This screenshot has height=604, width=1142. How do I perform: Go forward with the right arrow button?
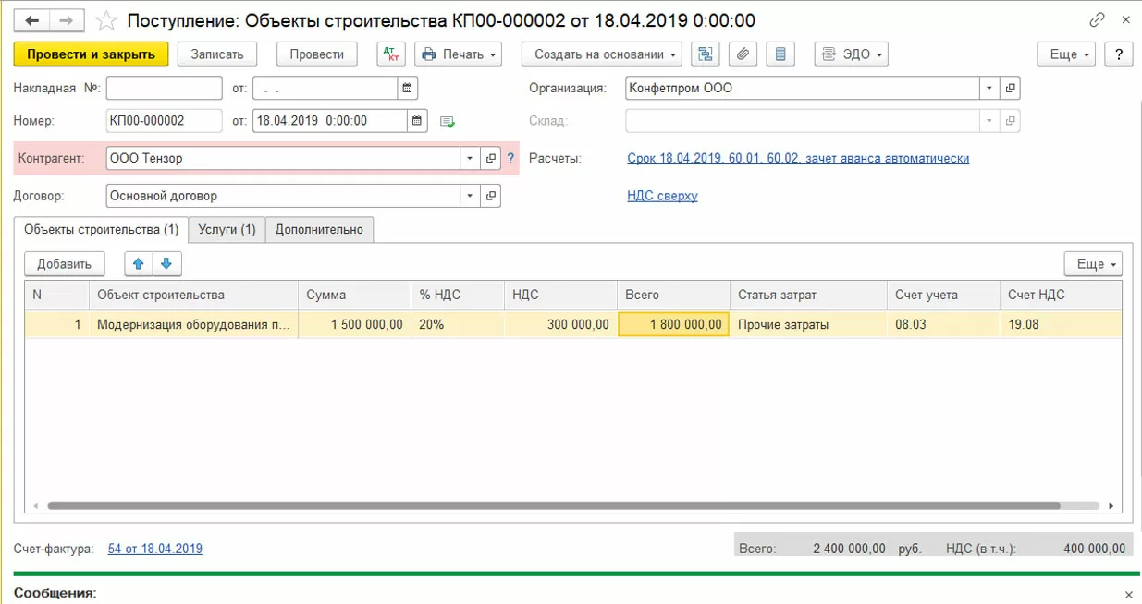click(x=66, y=20)
